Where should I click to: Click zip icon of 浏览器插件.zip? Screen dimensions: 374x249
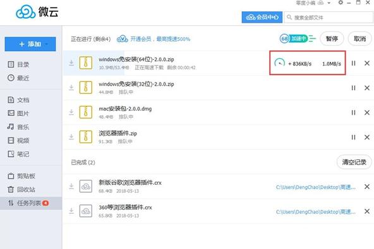[x=86, y=137]
